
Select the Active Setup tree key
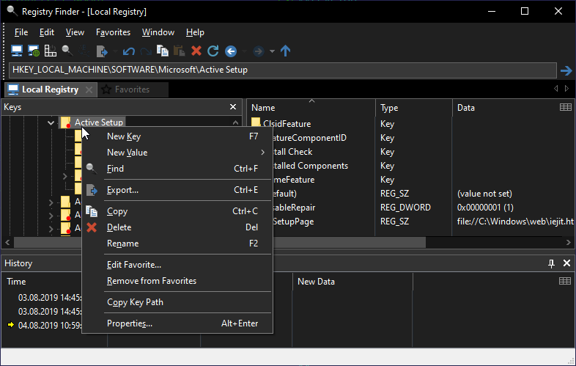(99, 122)
